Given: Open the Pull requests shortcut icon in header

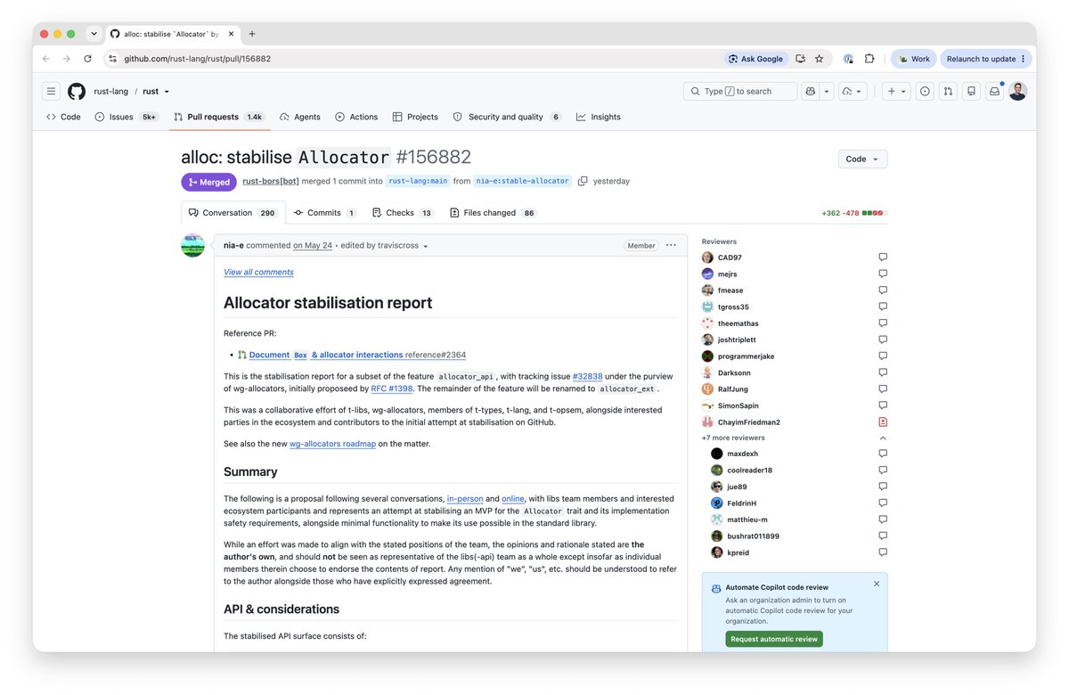Looking at the screenshot, I should [948, 91].
